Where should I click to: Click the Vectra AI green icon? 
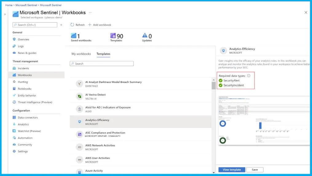pos(79,96)
